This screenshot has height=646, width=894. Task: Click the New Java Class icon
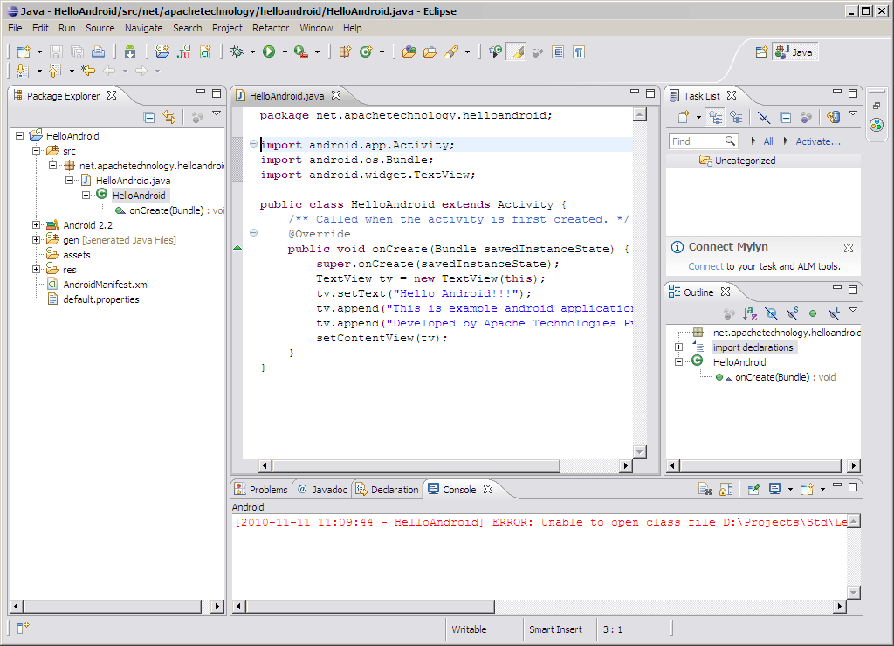pos(366,52)
